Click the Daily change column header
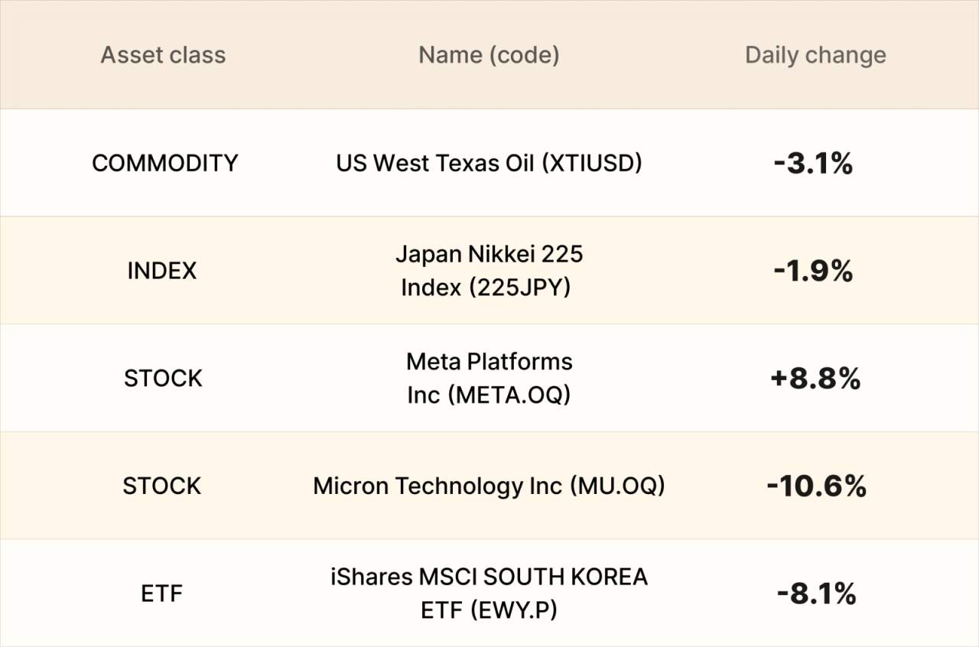This screenshot has height=647, width=979. [x=815, y=55]
